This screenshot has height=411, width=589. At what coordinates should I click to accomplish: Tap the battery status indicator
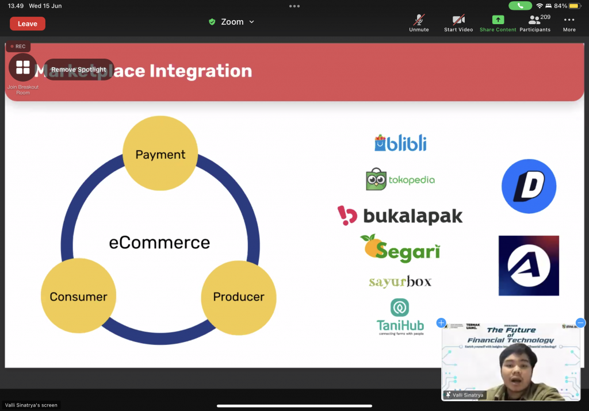coord(567,6)
